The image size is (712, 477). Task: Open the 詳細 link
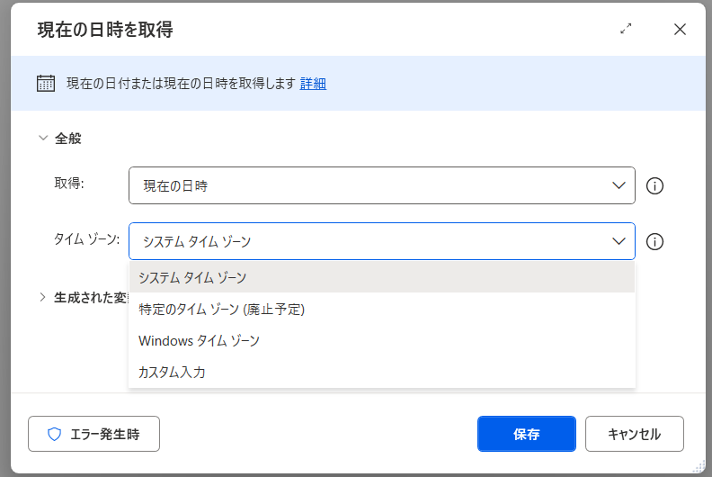pos(313,83)
